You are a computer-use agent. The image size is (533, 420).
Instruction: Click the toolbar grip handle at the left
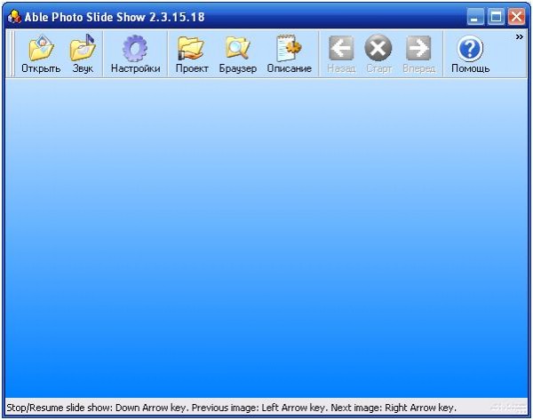[12, 53]
